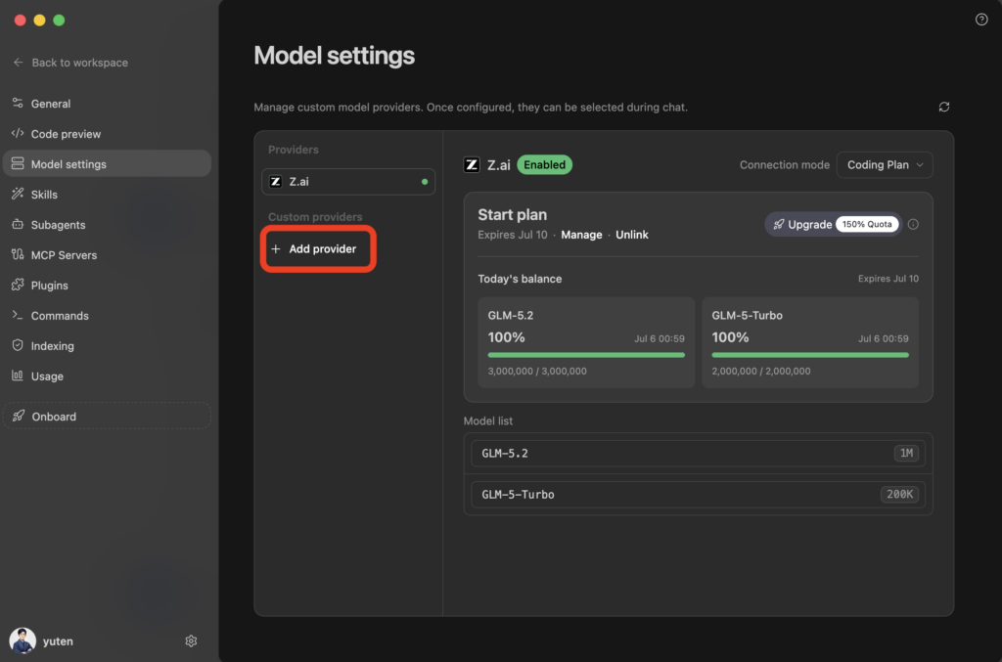
Task: Go to Indexing settings
Action: 107,346
